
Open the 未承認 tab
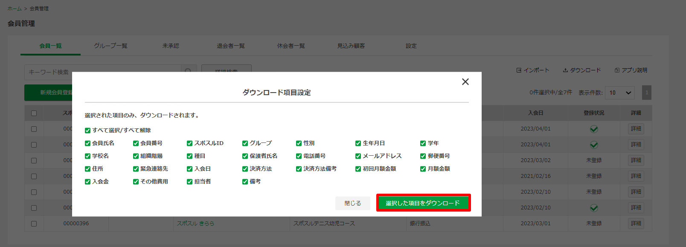click(171, 46)
